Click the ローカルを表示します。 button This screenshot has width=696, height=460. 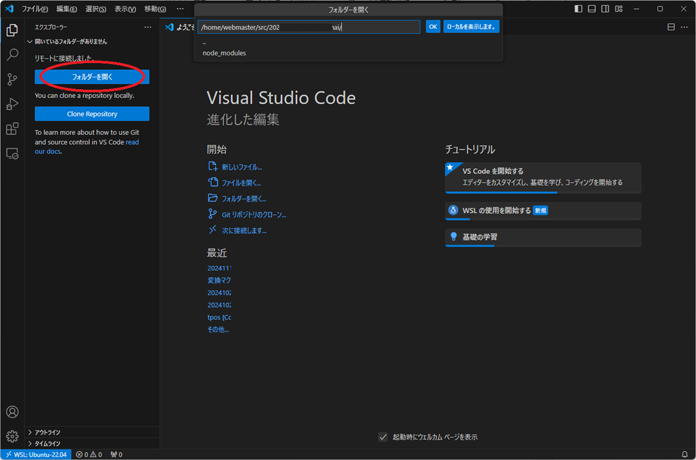471,27
